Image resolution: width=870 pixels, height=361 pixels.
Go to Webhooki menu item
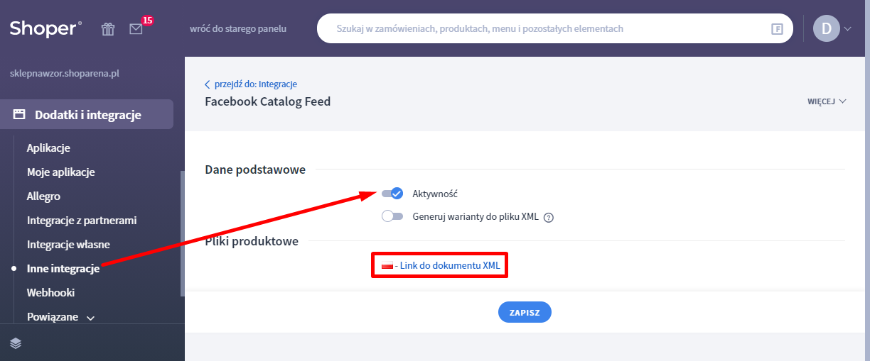click(50, 293)
